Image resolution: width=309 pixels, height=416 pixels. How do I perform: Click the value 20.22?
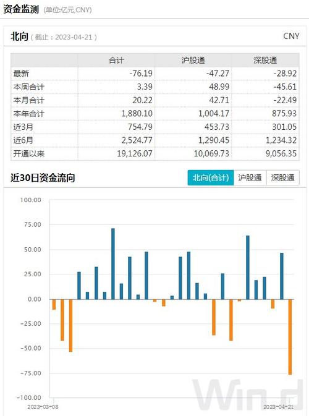[x=142, y=100]
